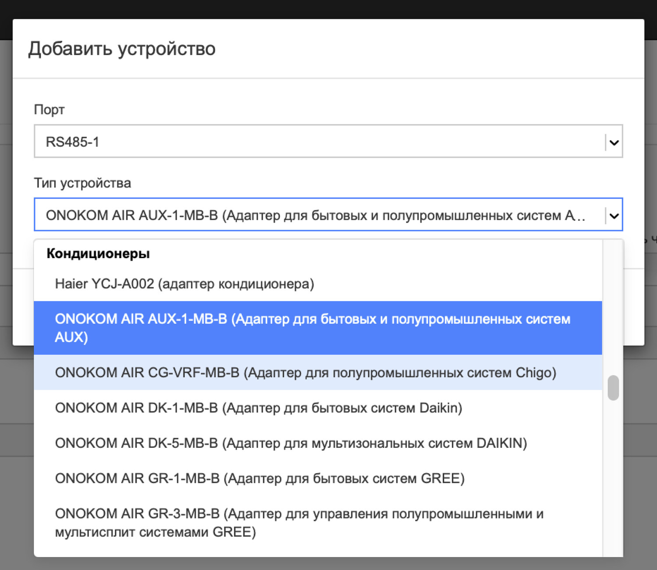Click the gray backdrop below the dropdown list
The height and width of the screenshot is (570, 657).
(328, 564)
